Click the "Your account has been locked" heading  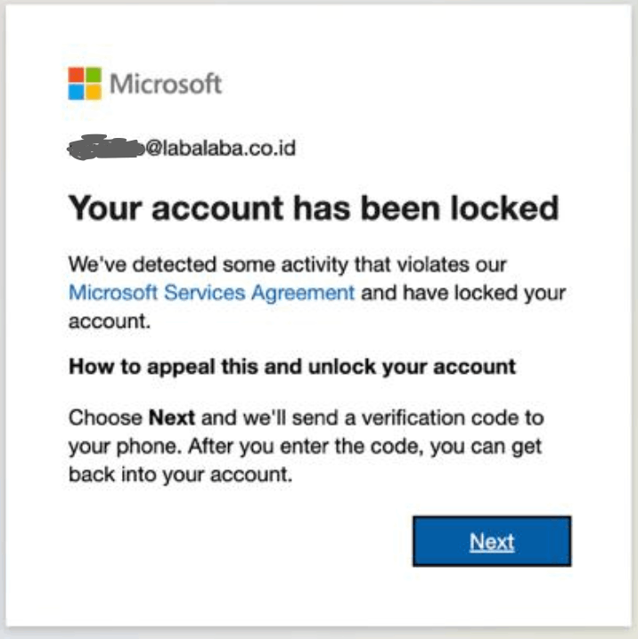[x=313, y=209]
